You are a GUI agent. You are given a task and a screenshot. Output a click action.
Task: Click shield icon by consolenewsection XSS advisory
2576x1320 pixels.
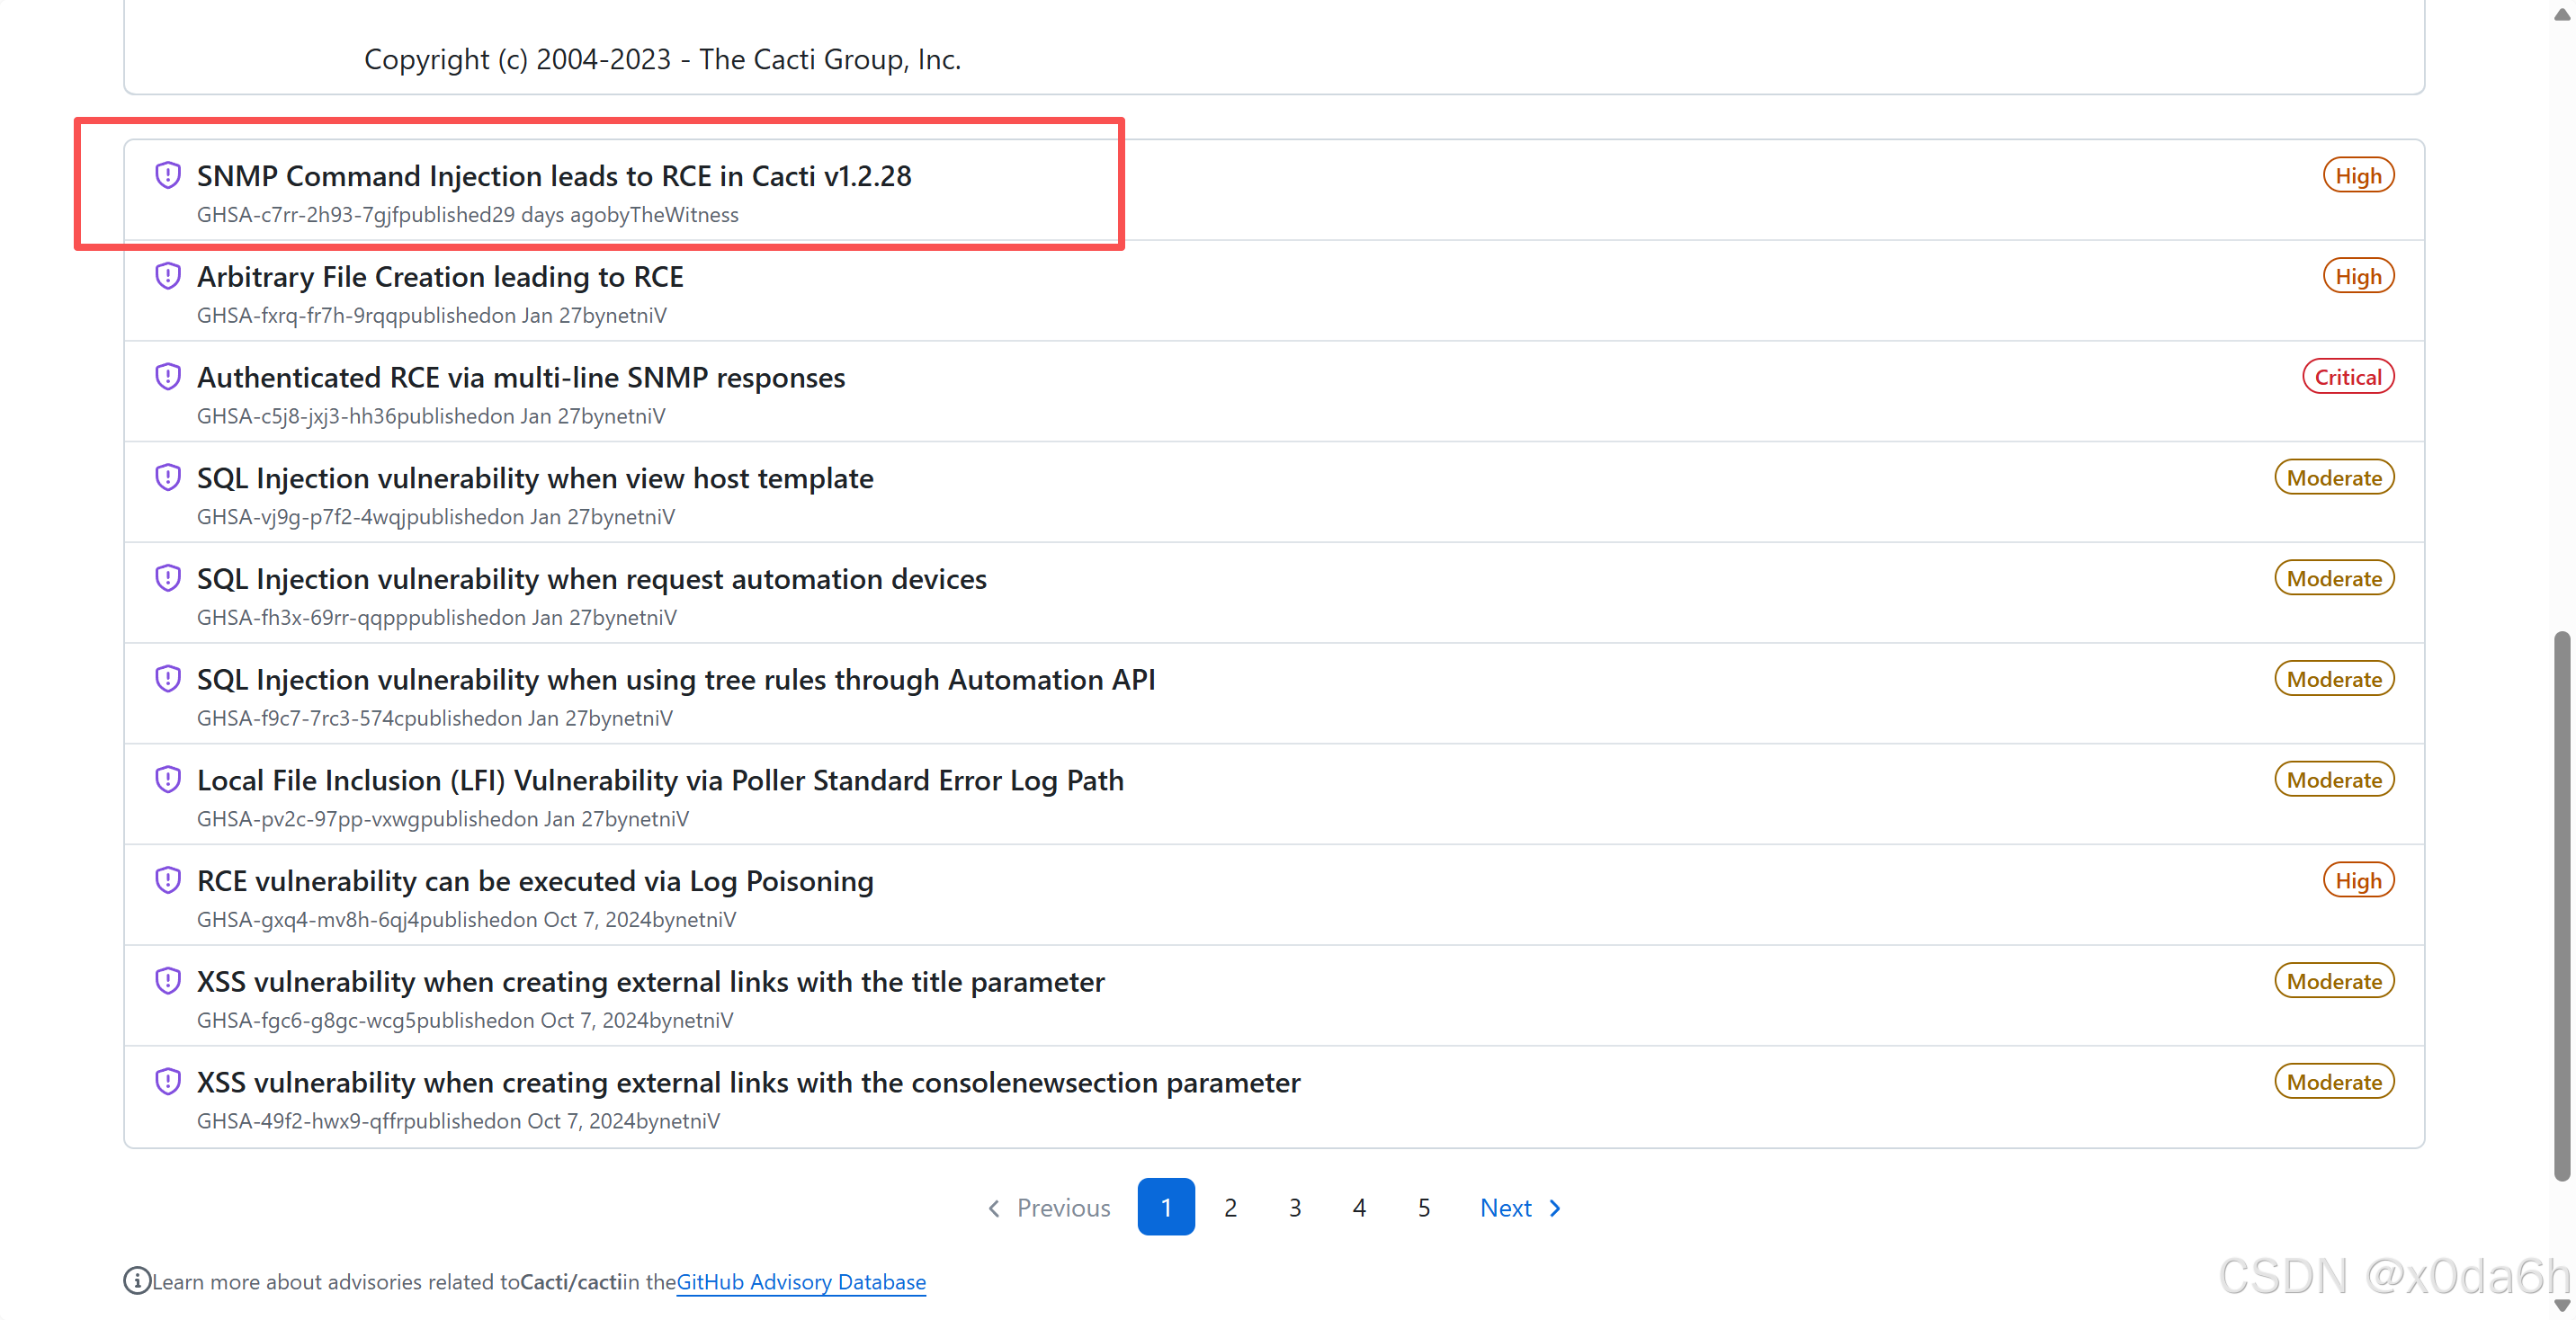click(168, 1081)
